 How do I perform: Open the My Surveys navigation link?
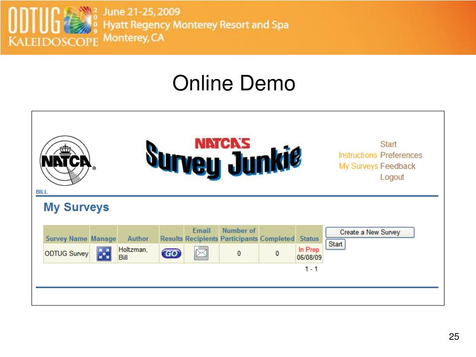click(358, 166)
